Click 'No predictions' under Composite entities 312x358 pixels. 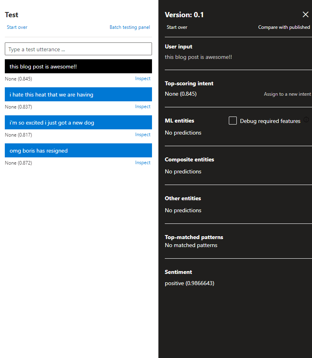coord(183,171)
